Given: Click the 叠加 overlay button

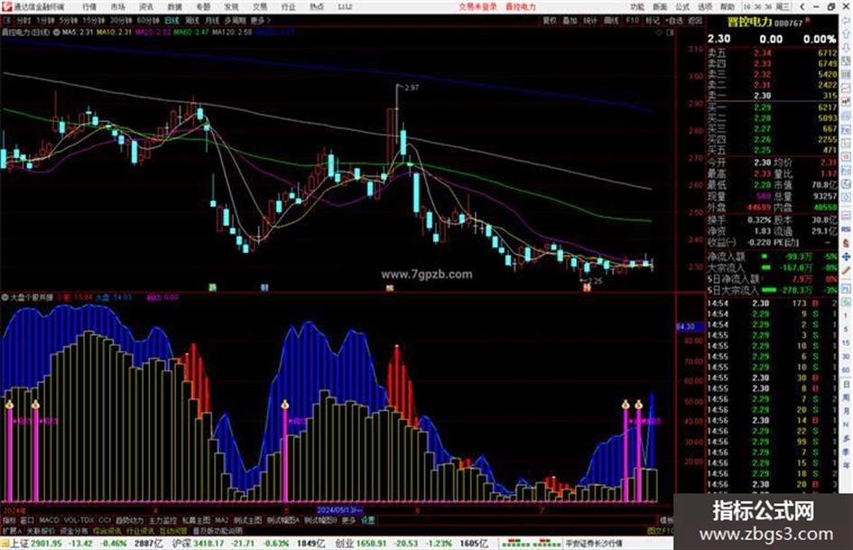Looking at the screenshot, I should (x=570, y=20).
